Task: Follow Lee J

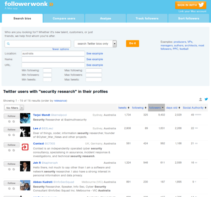Action: [x=12, y=130]
